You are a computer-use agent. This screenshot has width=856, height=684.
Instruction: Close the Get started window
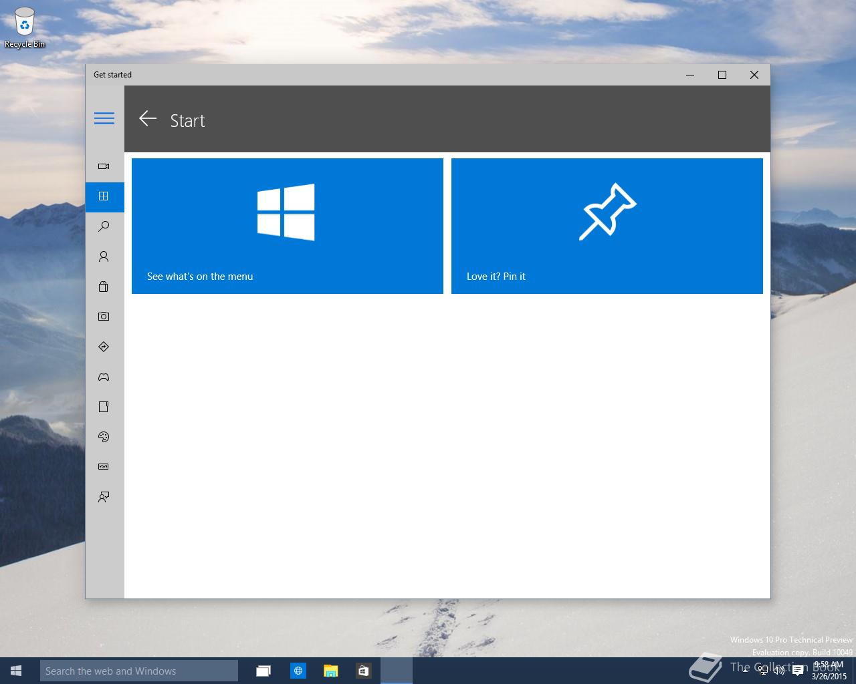pyautogui.click(x=754, y=75)
